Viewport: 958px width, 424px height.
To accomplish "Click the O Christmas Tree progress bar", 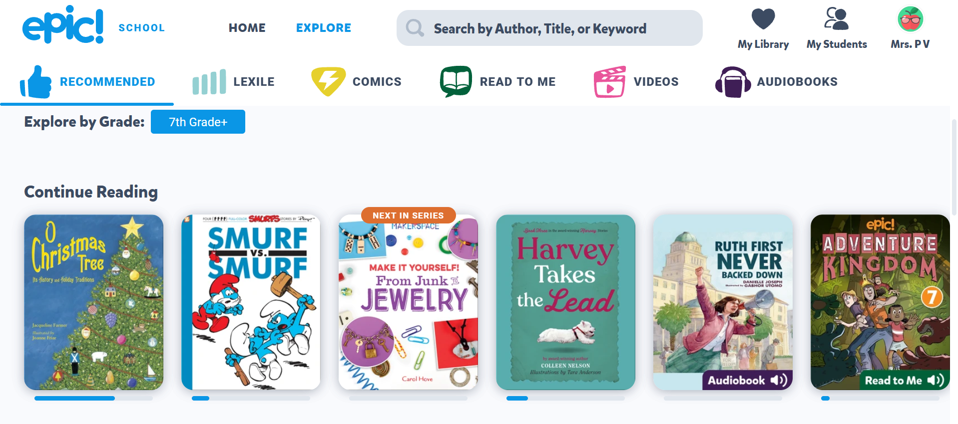I will (93, 399).
